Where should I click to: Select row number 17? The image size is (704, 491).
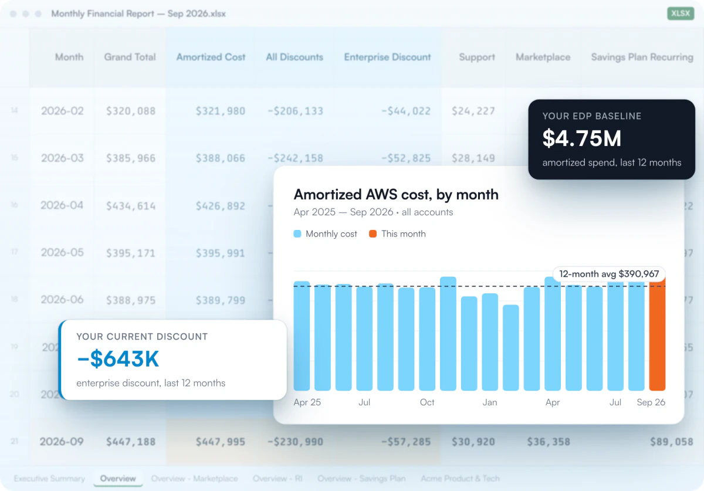click(15, 252)
